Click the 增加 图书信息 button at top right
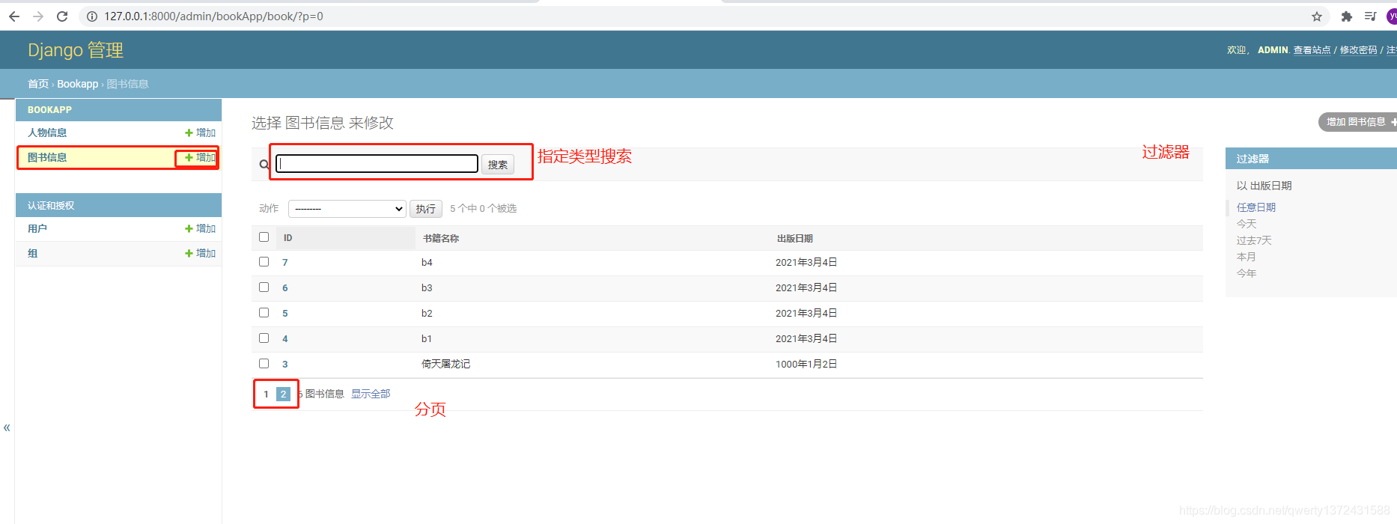This screenshot has width=1397, height=524. click(1357, 122)
